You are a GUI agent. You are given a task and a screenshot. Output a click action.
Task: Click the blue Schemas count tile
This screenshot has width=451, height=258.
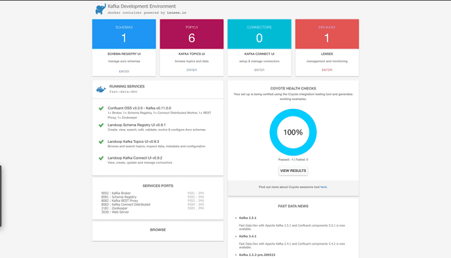pos(124,34)
